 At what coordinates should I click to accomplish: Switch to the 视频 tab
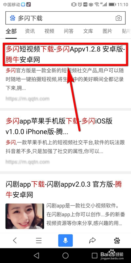point(49,31)
